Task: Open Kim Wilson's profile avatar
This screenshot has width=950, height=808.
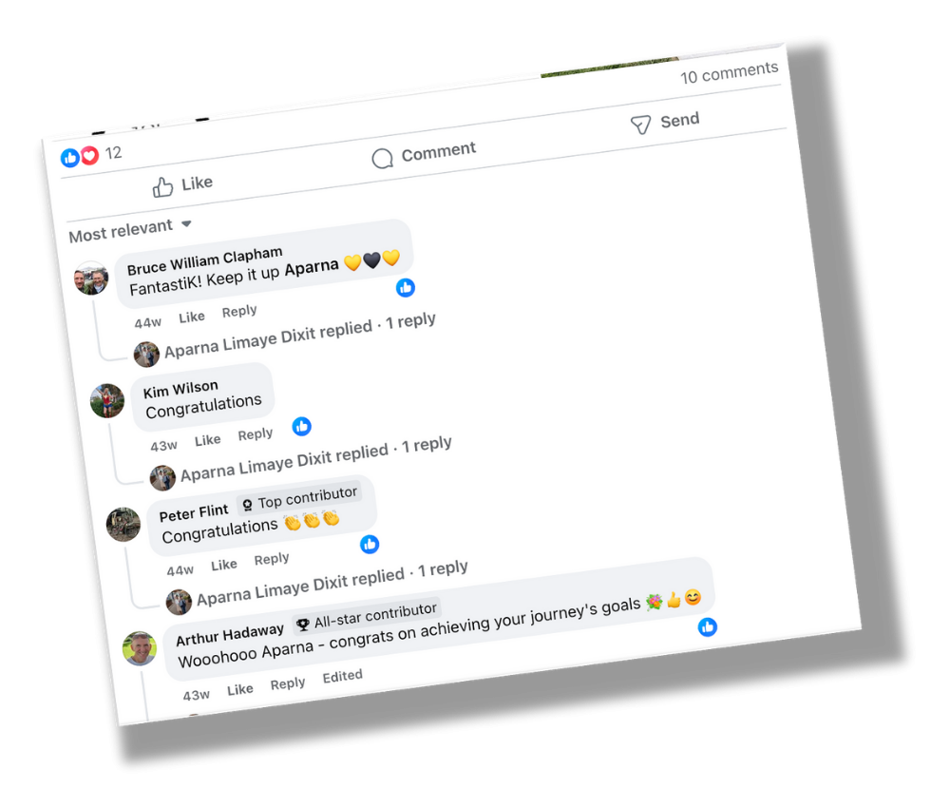Action: (107, 400)
